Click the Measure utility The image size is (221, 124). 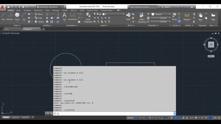point(187,17)
